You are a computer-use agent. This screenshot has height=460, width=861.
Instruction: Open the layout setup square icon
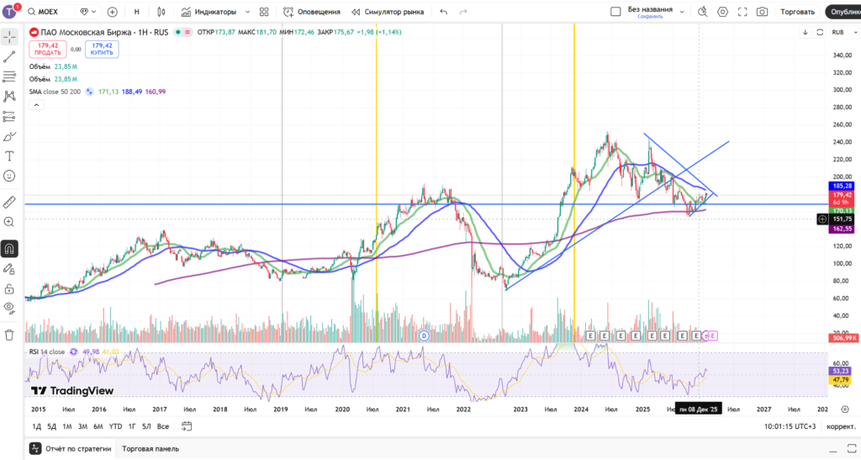coord(615,12)
